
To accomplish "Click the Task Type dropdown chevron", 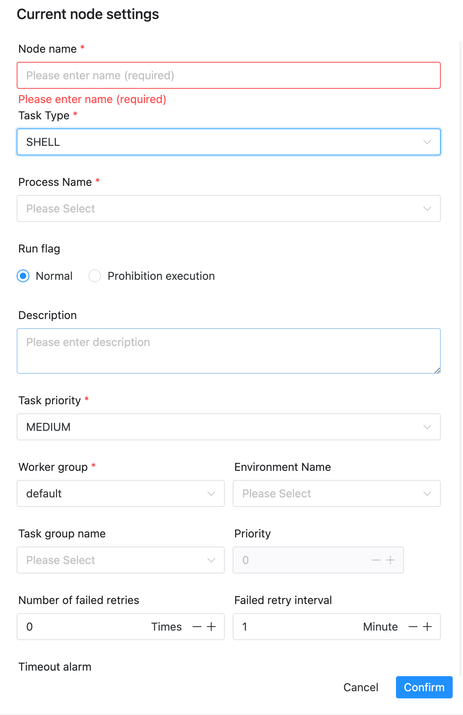I will pos(427,141).
